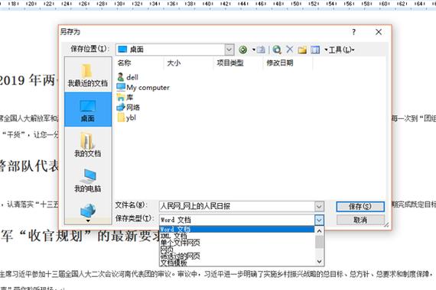Sort by the 项目类型 column header
The width and height of the screenshot is (436, 290).
[239, 63]
